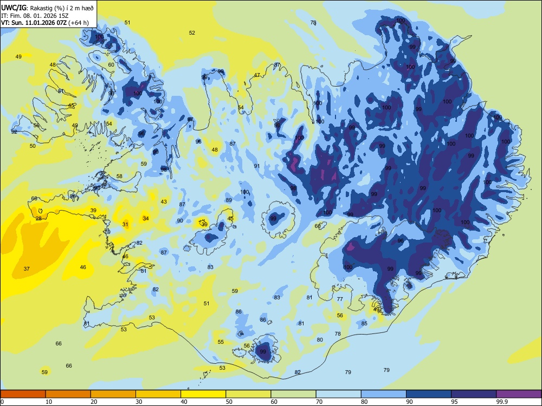
Task: Click the legend tick label '70'
Action: tap(319, 402)
